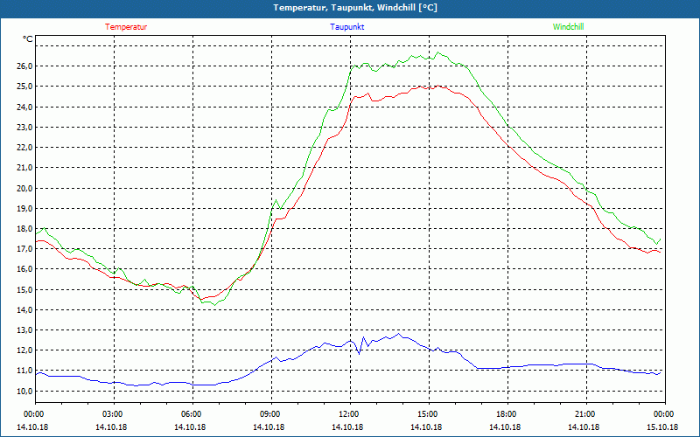700x437 pixels.
Task: Select the 22,0 y-axis value
Action: tap(24, 147)
